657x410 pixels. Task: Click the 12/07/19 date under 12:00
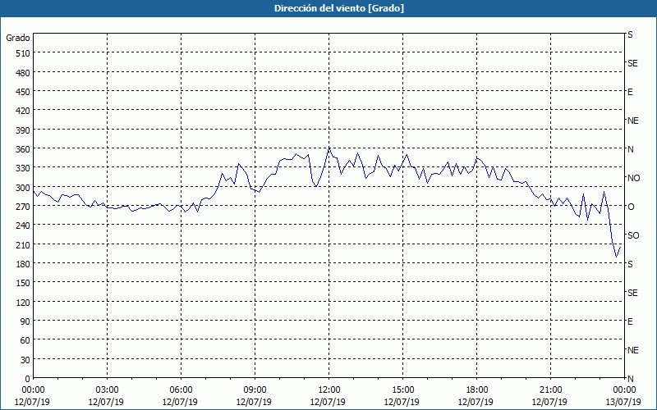click(x=328, y=402)
